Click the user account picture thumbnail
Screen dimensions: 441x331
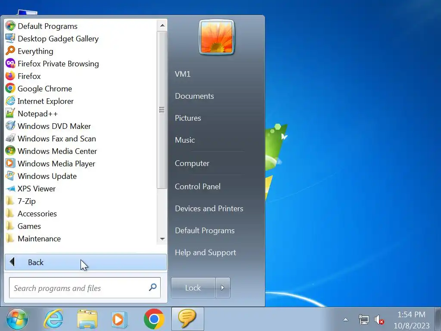(216, 37)
